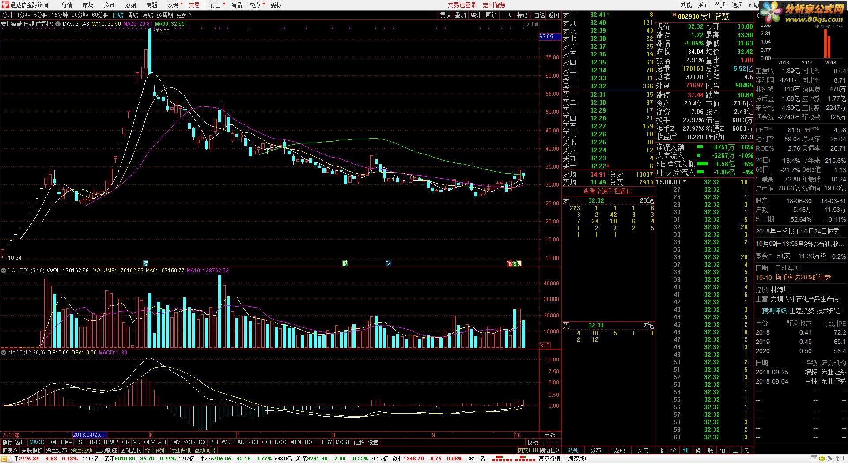Switch to the 龙虎 tab
The image size is (848, 463).
[619, 450]
